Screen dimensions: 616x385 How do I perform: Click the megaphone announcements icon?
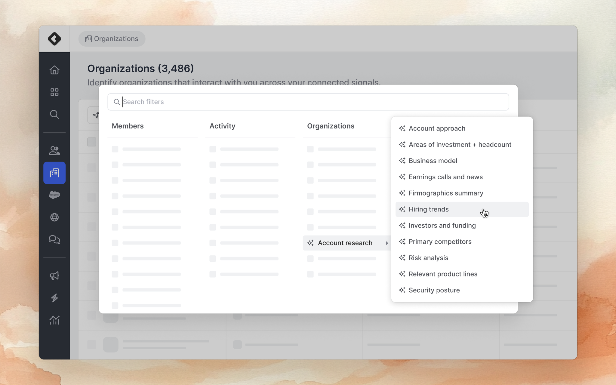pos(54,276)
